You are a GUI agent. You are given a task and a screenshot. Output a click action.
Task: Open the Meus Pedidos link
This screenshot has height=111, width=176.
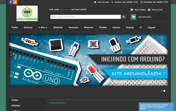coord(140,10)
